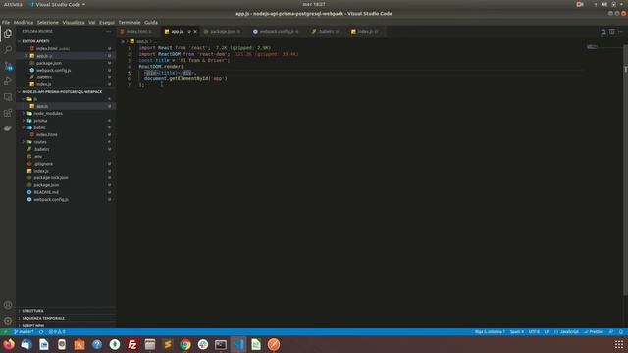Open the Visualizza menu
Image resolution: width=628 pixels, height=353 pixels.
pos(74,22)
